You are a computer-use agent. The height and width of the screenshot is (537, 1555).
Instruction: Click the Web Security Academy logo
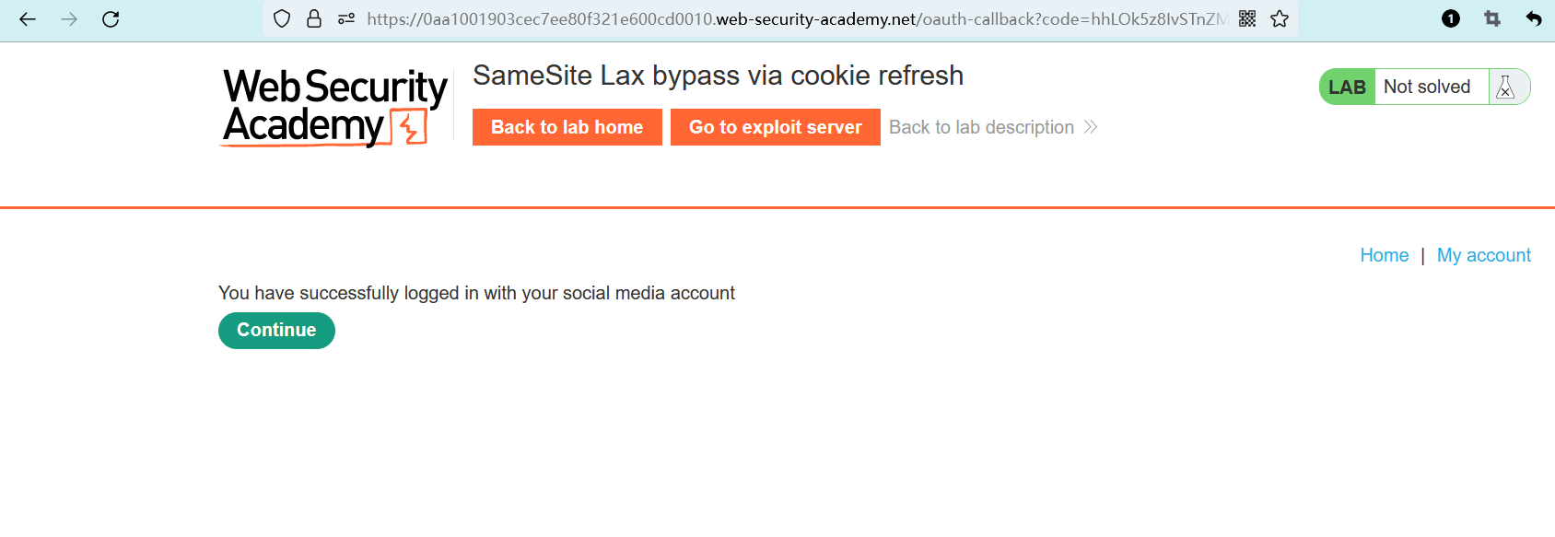pyautogui.click(x=334, y=107)
